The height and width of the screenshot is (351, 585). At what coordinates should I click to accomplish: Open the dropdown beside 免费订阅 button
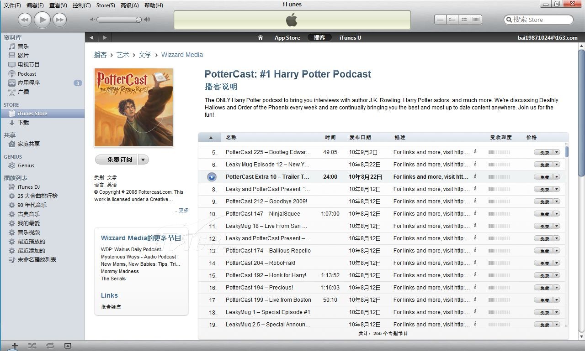(144, 160)
